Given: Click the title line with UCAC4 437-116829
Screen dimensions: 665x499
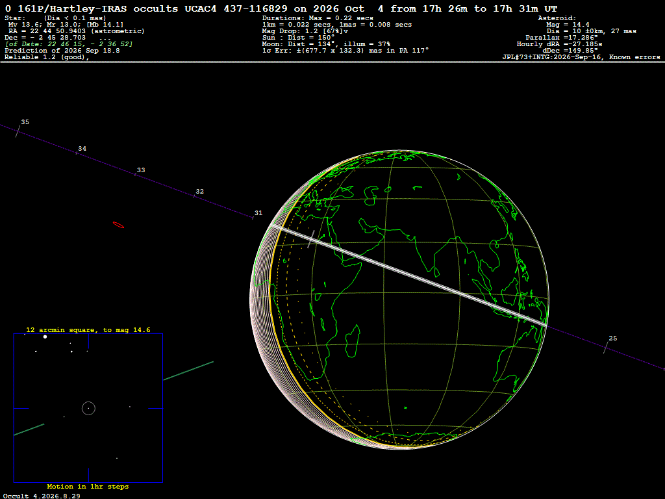Looking at the screenshot, I should pyautogui.click(x=281, y=8).
